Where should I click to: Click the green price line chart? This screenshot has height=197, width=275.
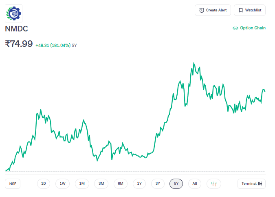(x=135, y=117)
